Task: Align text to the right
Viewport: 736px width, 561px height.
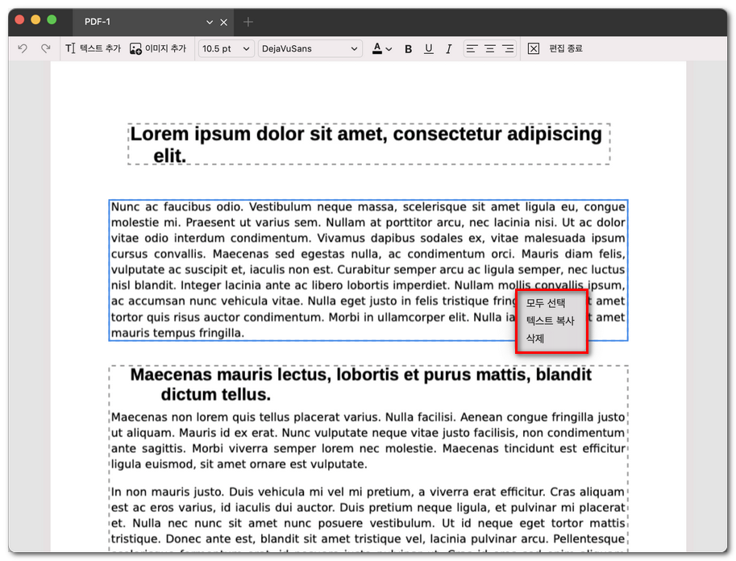Action: pyautogui.click(x=508, y=49)
